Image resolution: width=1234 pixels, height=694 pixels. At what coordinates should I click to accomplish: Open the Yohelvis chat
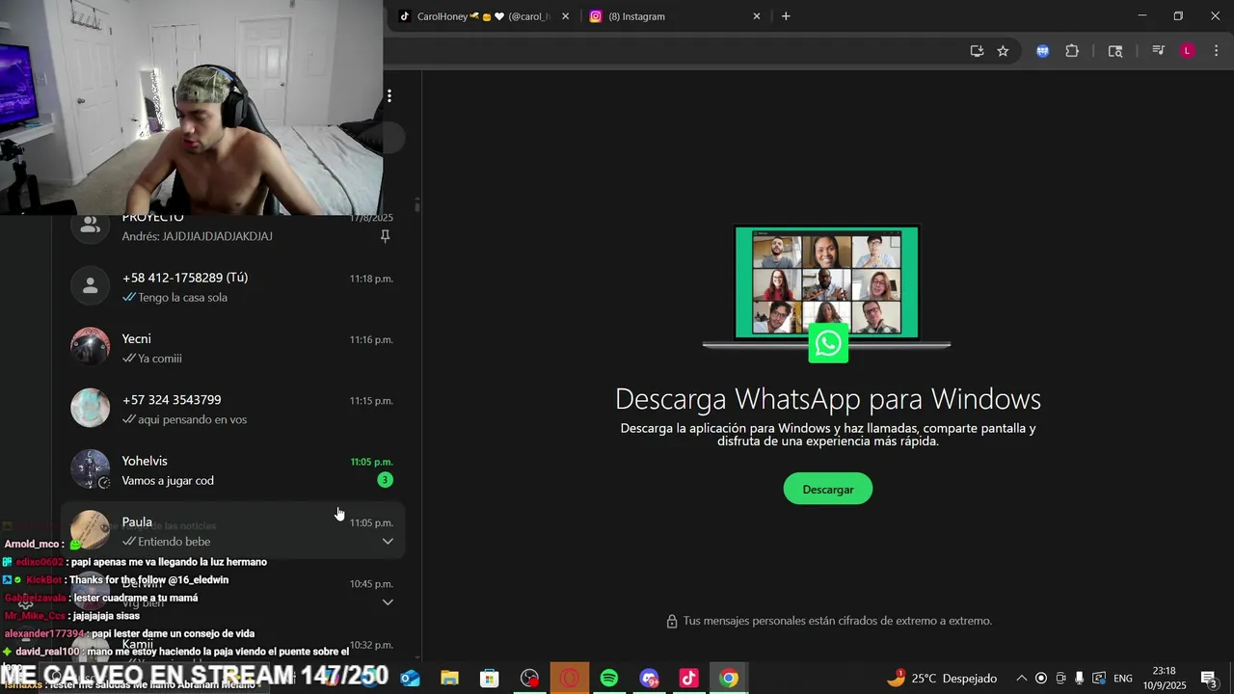click(231, 469)
